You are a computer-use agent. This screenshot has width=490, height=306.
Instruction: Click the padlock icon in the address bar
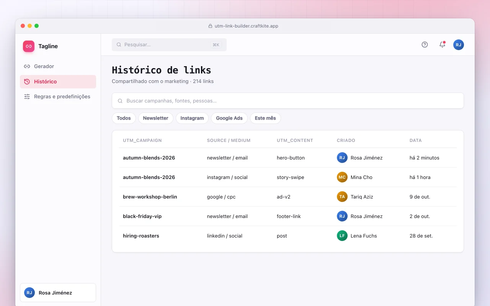pos(210,26)
